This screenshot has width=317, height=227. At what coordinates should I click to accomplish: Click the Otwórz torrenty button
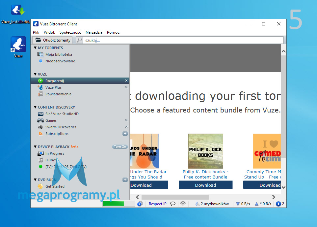click(53, 40)
